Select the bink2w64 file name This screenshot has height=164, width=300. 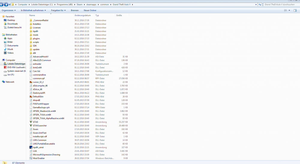[x=37, y=68]
